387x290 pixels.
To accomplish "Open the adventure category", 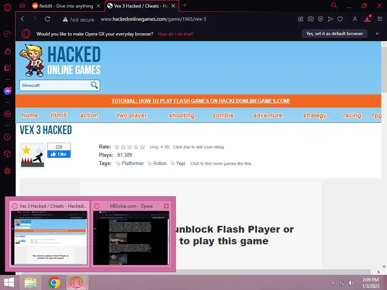I will tap(268, 115).
